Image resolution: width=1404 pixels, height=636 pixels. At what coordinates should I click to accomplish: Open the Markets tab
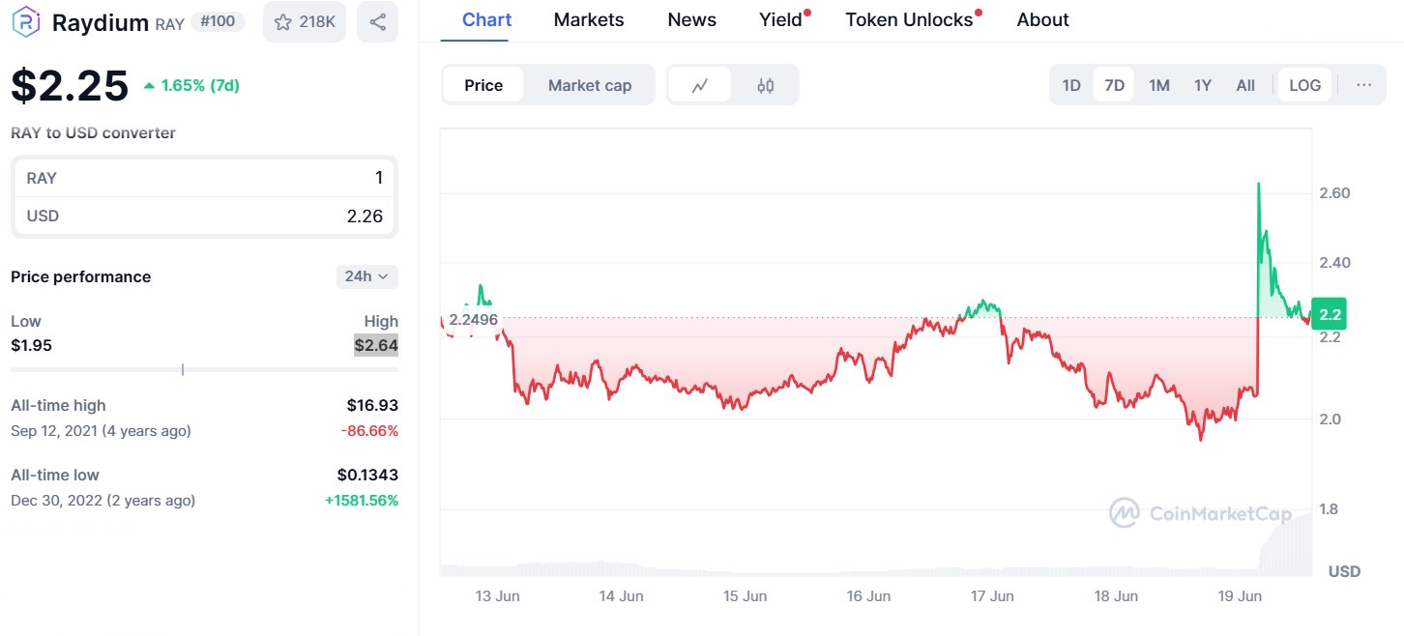(589, 19)
